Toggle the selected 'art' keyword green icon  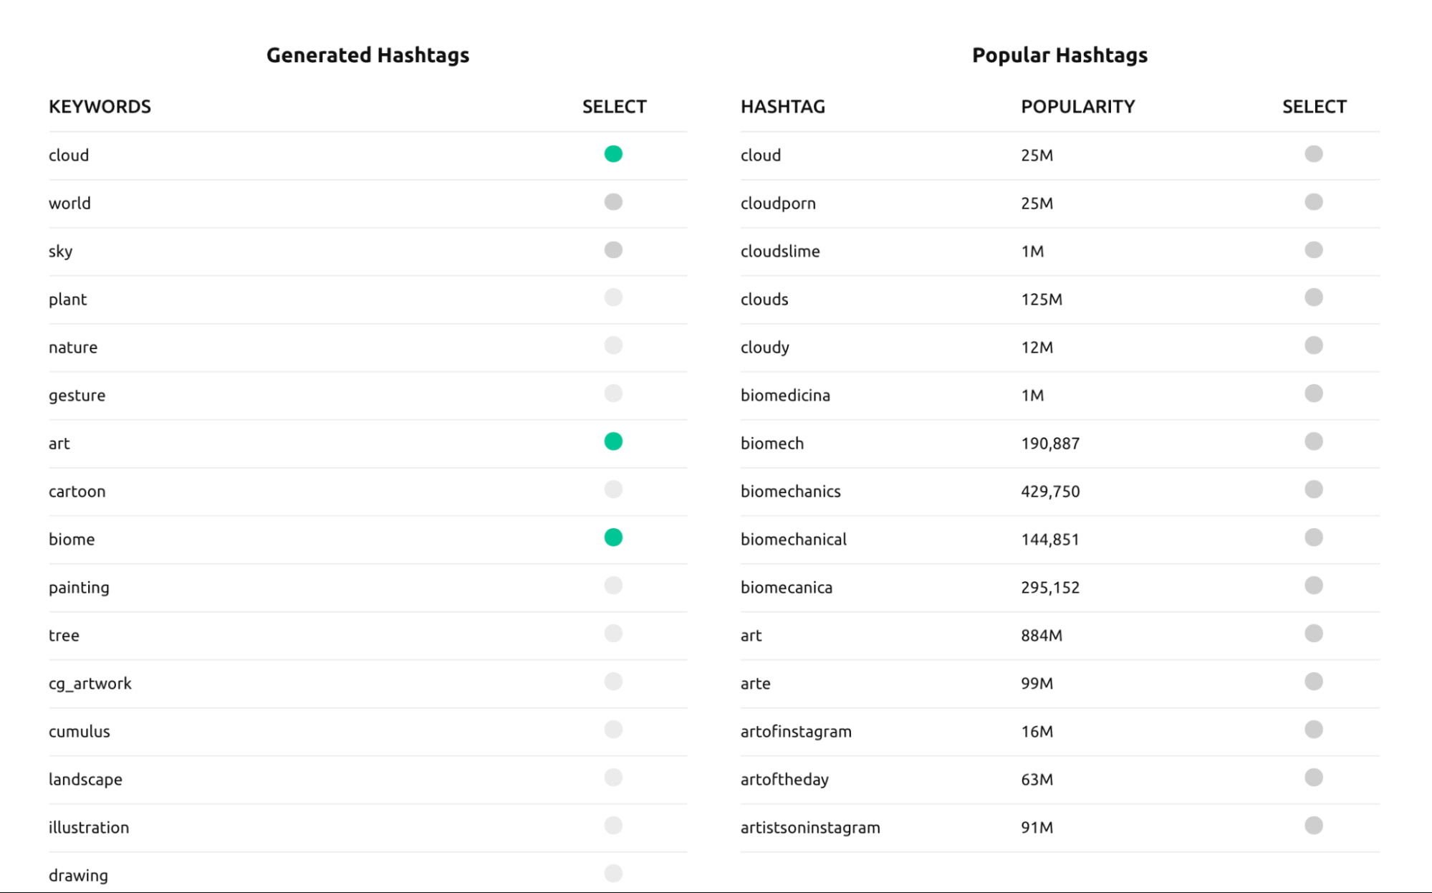point(614,441)
